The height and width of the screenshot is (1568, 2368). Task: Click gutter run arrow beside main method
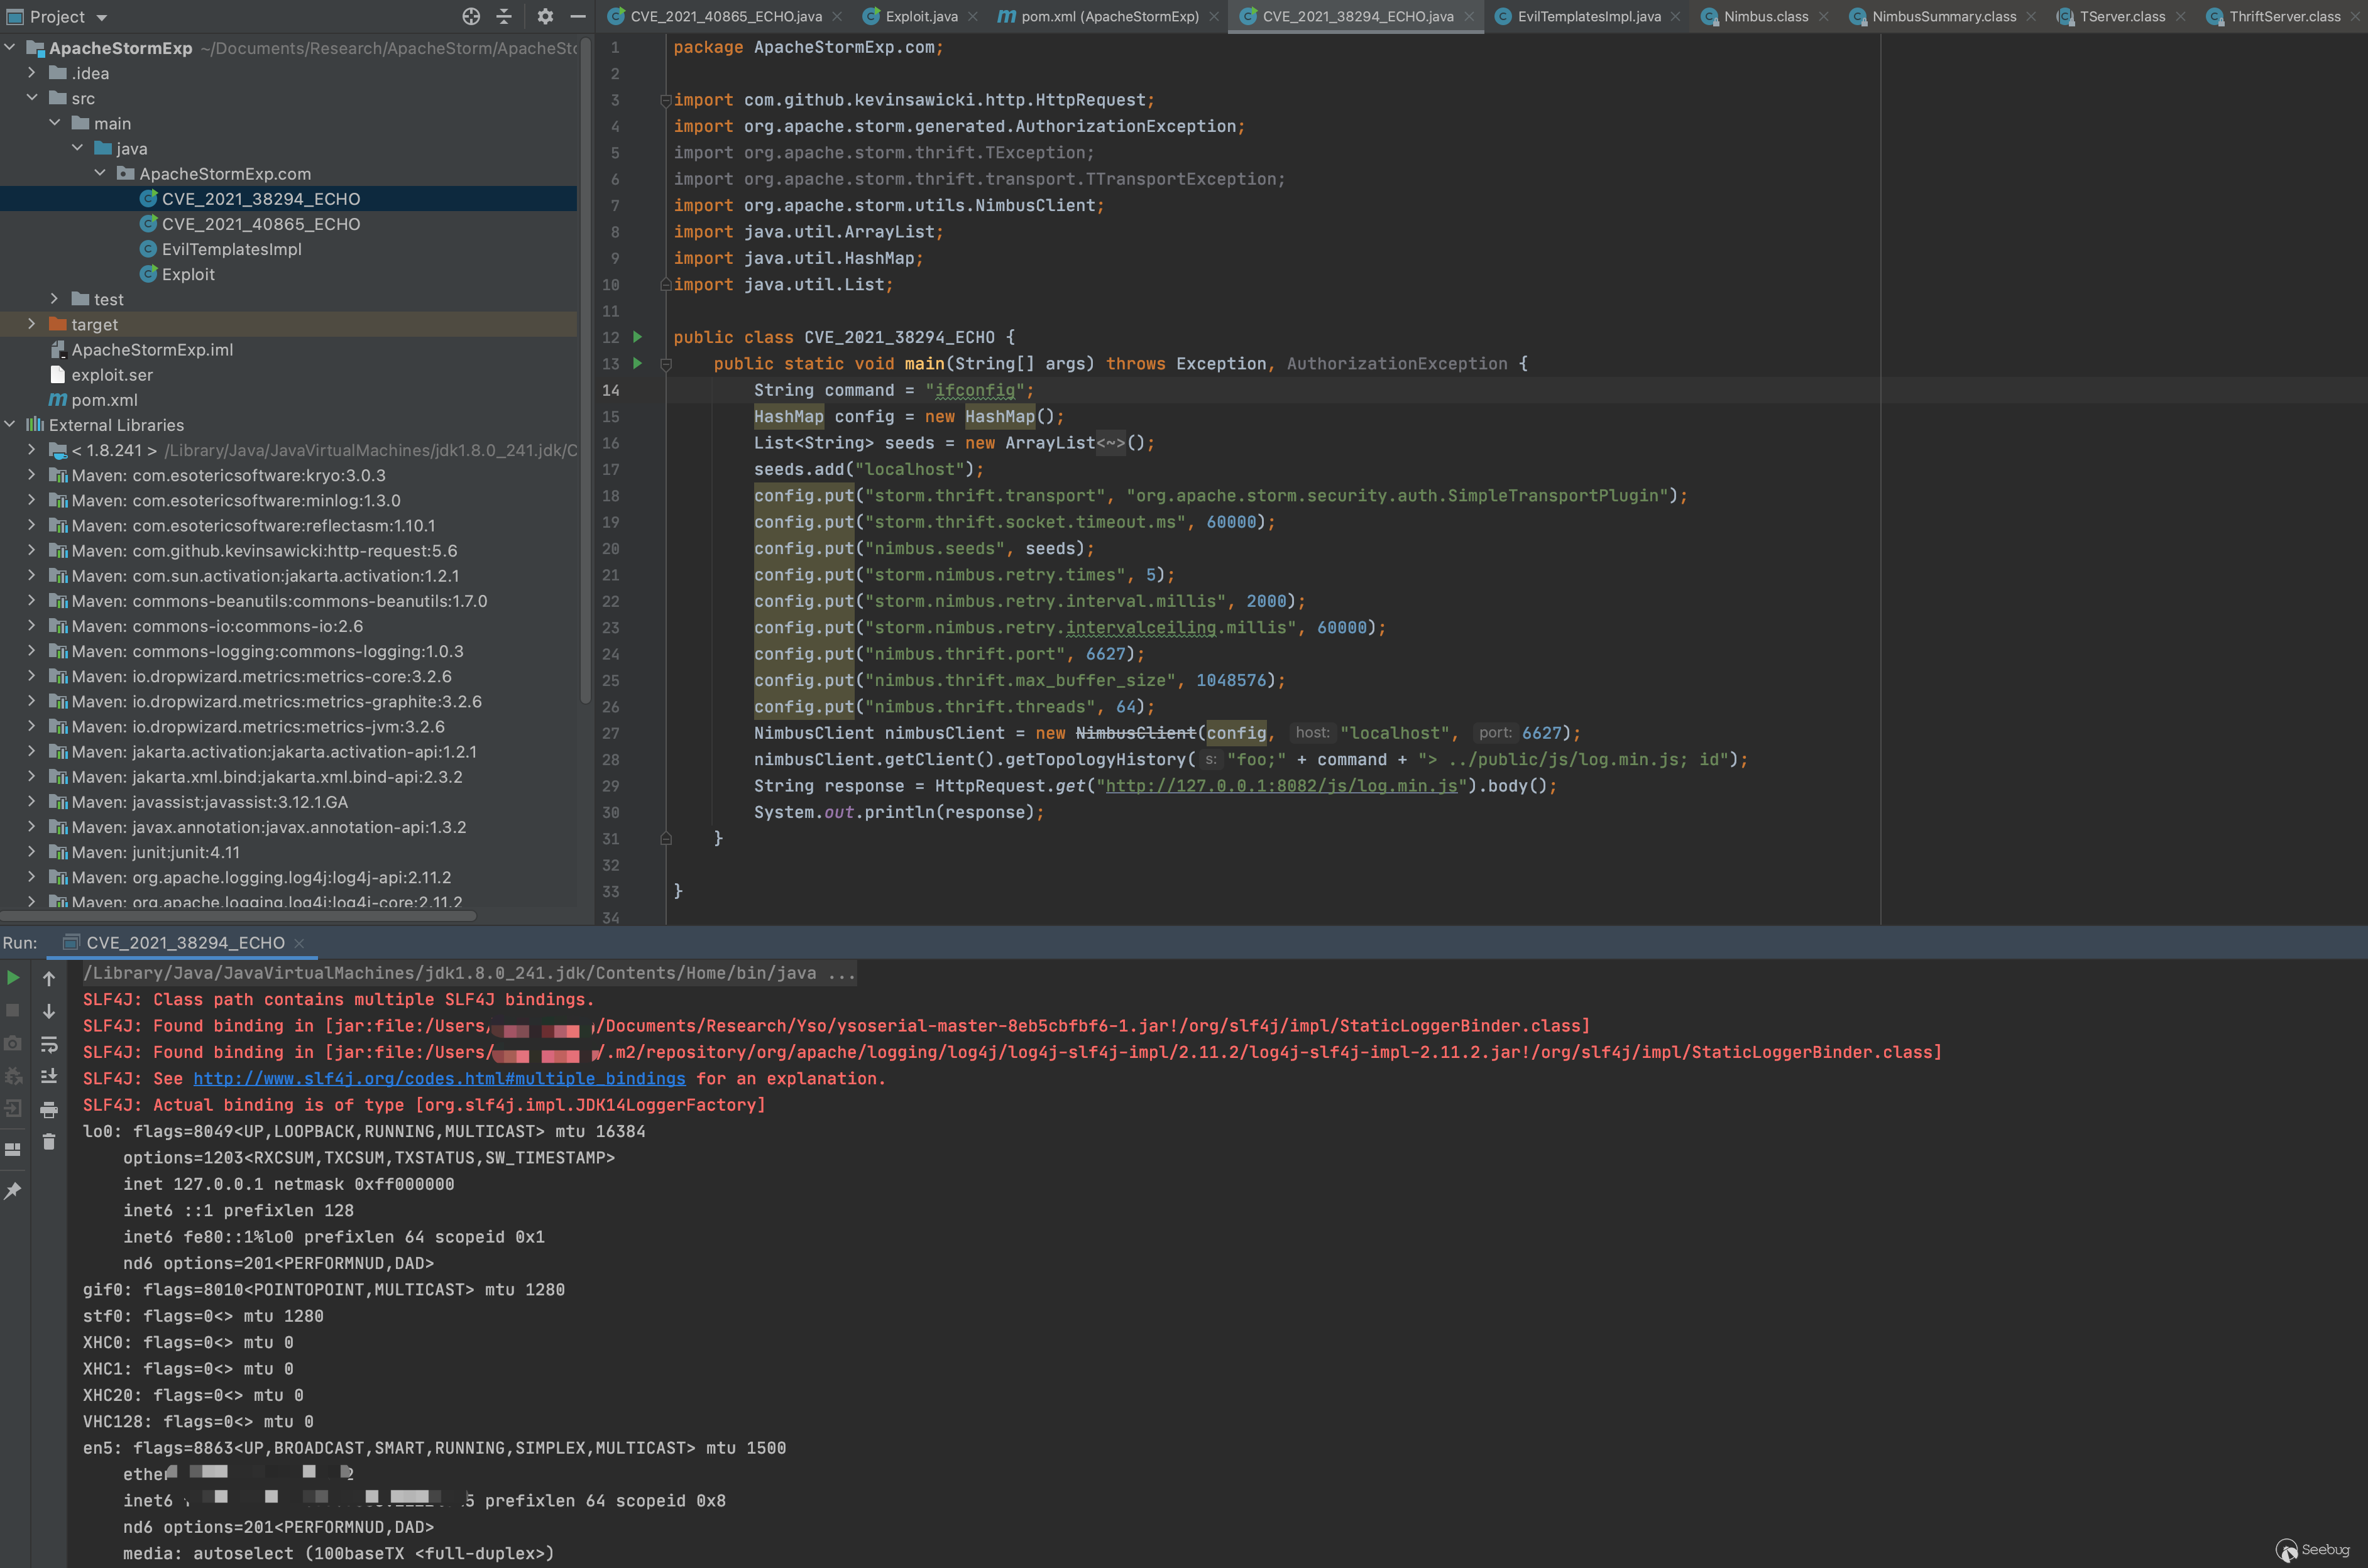pyautogui.click(x=637, y=364)
